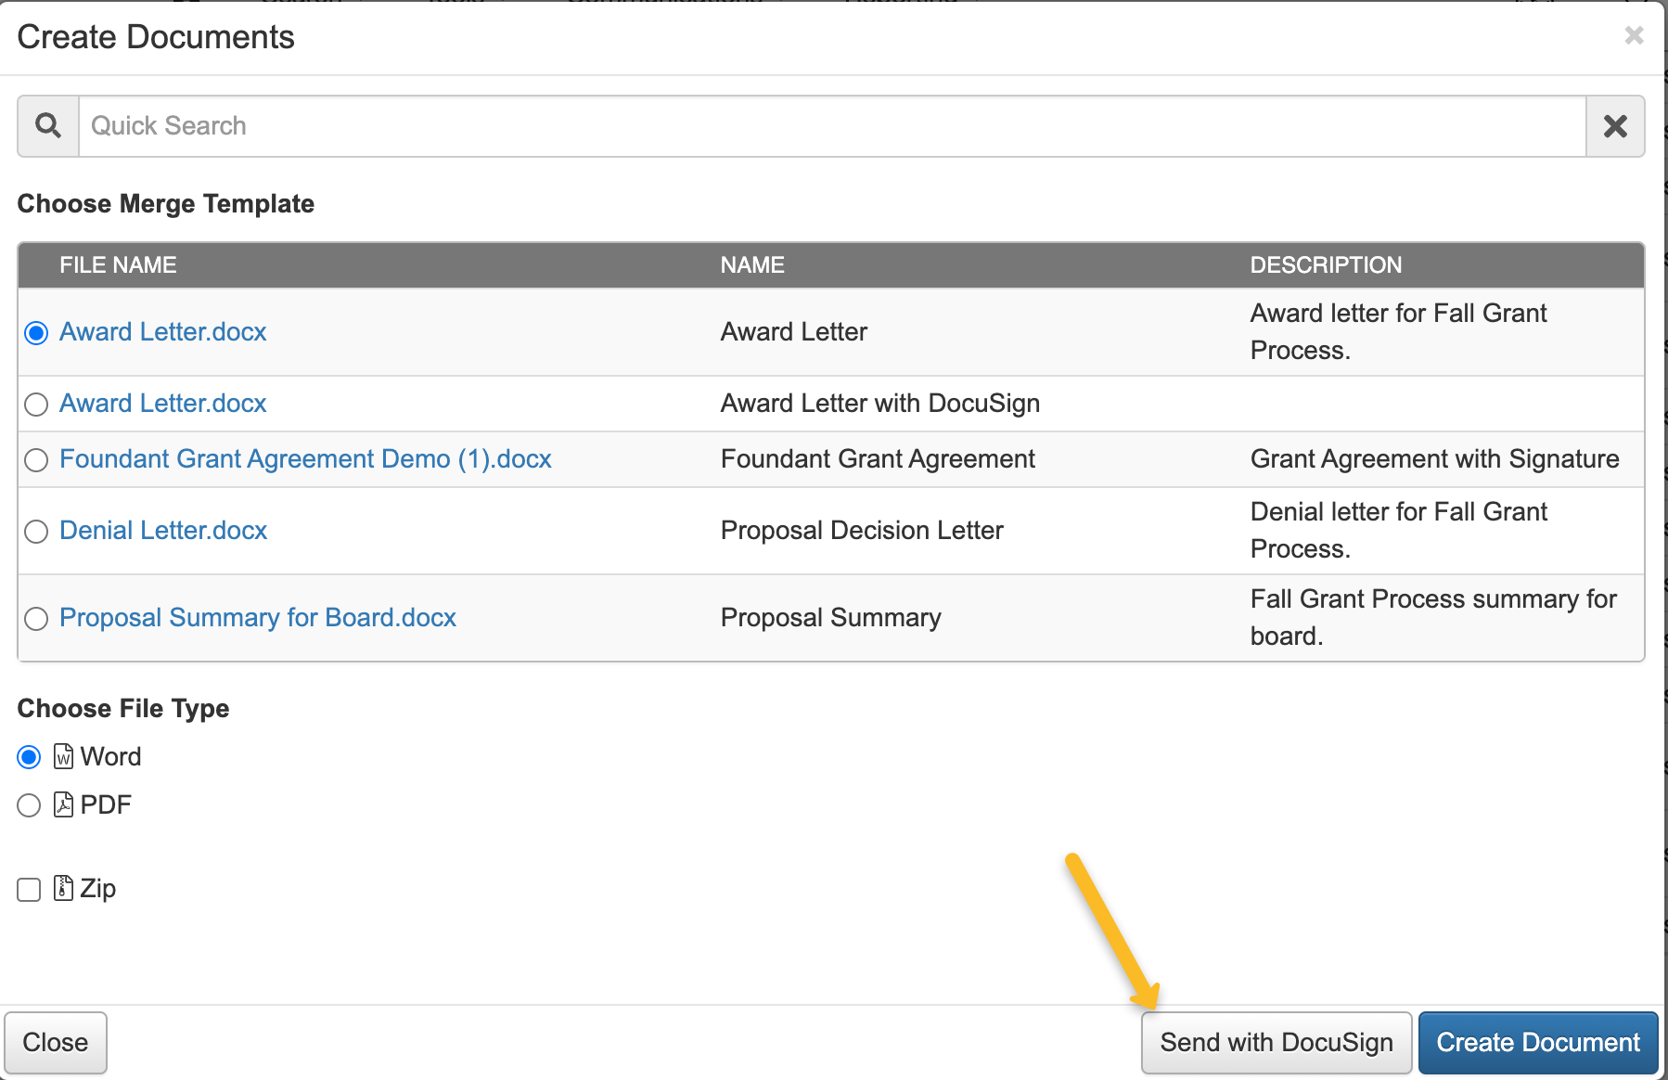1668x1080 pixels.
Task: Click the search magnifier icon
Action: (x=46, y=125)
